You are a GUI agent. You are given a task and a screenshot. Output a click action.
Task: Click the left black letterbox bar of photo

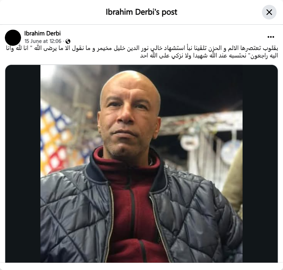(23, 164)
